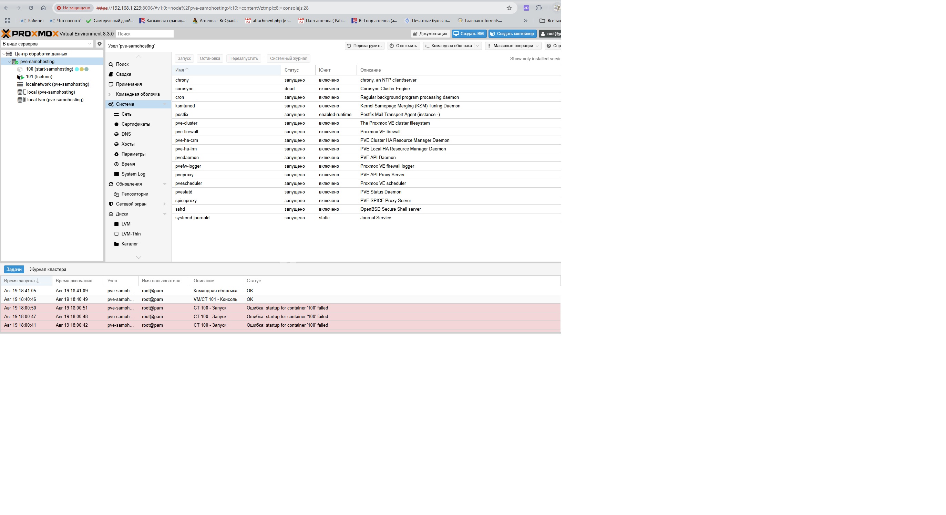Expand the Bulk Actions dropdown
The height and width of the screenshot is (515, 946).
point(513,46)
